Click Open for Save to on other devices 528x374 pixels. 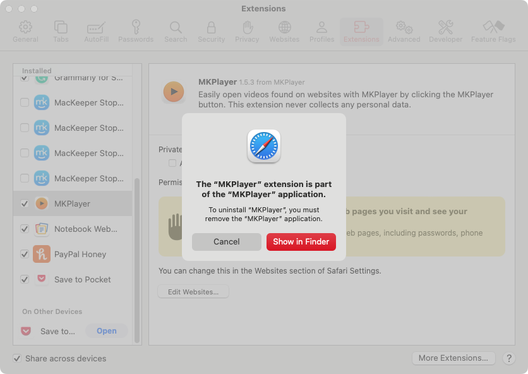click(106, 331)
